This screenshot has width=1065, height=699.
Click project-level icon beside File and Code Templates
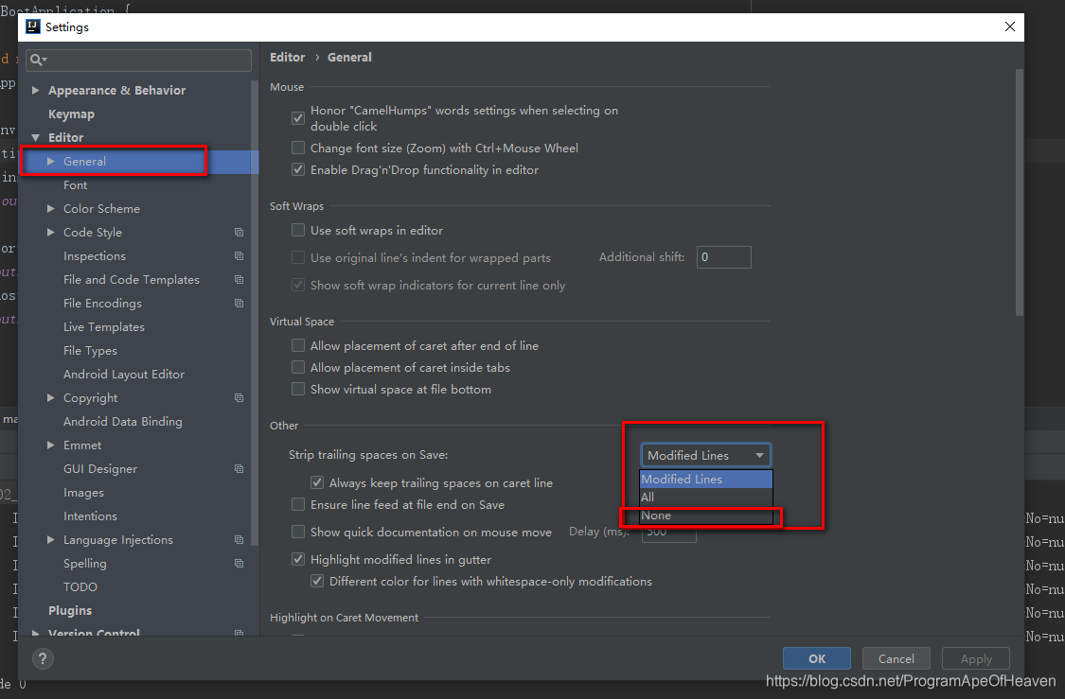point(240,280)
